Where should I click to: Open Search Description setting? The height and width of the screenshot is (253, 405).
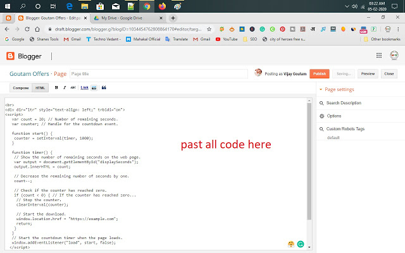click(344, 103)
